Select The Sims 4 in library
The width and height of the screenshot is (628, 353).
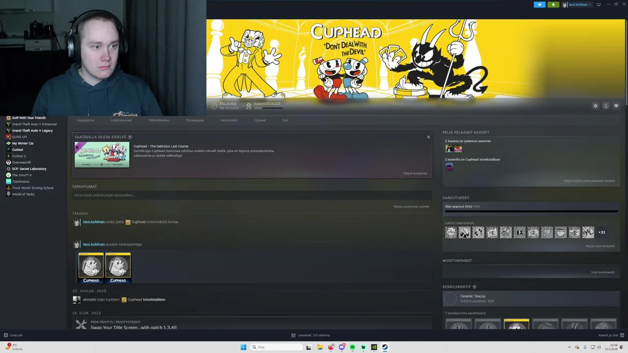coord(18,175)
